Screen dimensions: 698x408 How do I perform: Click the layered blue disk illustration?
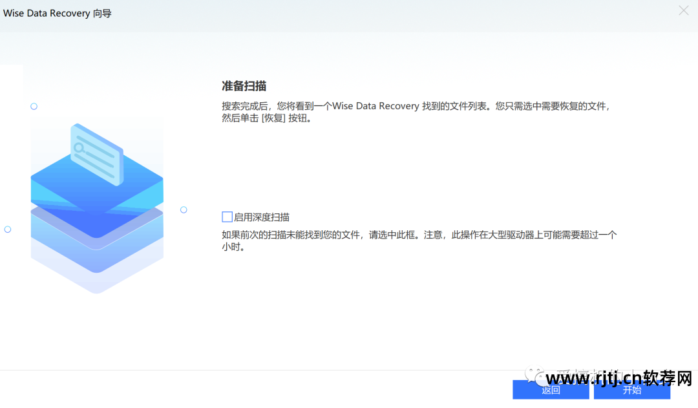point(97,213)
